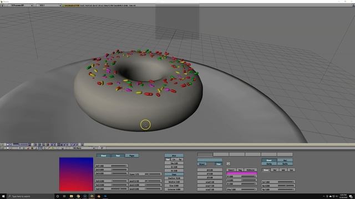Select Qua mist progression

[168, 159]
